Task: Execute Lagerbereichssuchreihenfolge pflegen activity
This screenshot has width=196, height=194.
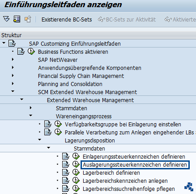Action: coord(76,189)
